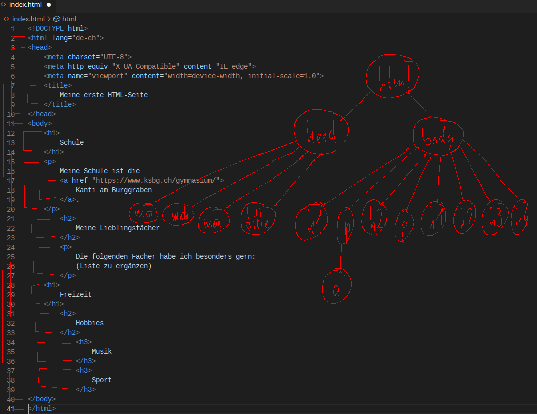The image size is (537, 414).
Task: Click the 'Kanti am Burggraben' text
Action: [x=114, y=190]
